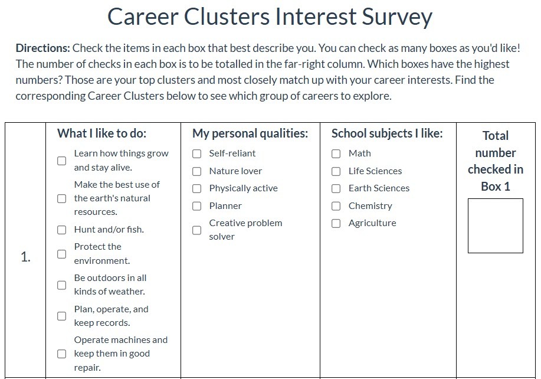Image resolution: width=541 pixels, height=379 pixels.
Task: Check the 'Physically active' box
Action: [x=196, y=188]
